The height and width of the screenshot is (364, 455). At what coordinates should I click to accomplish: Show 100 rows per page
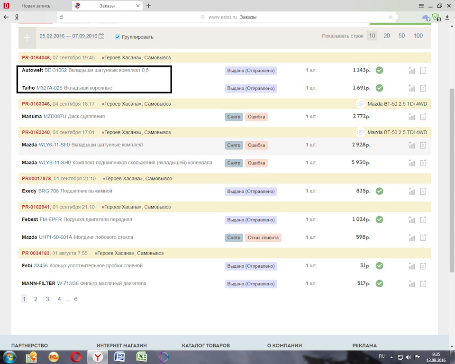pyautogui.click(x=418, y=36)
